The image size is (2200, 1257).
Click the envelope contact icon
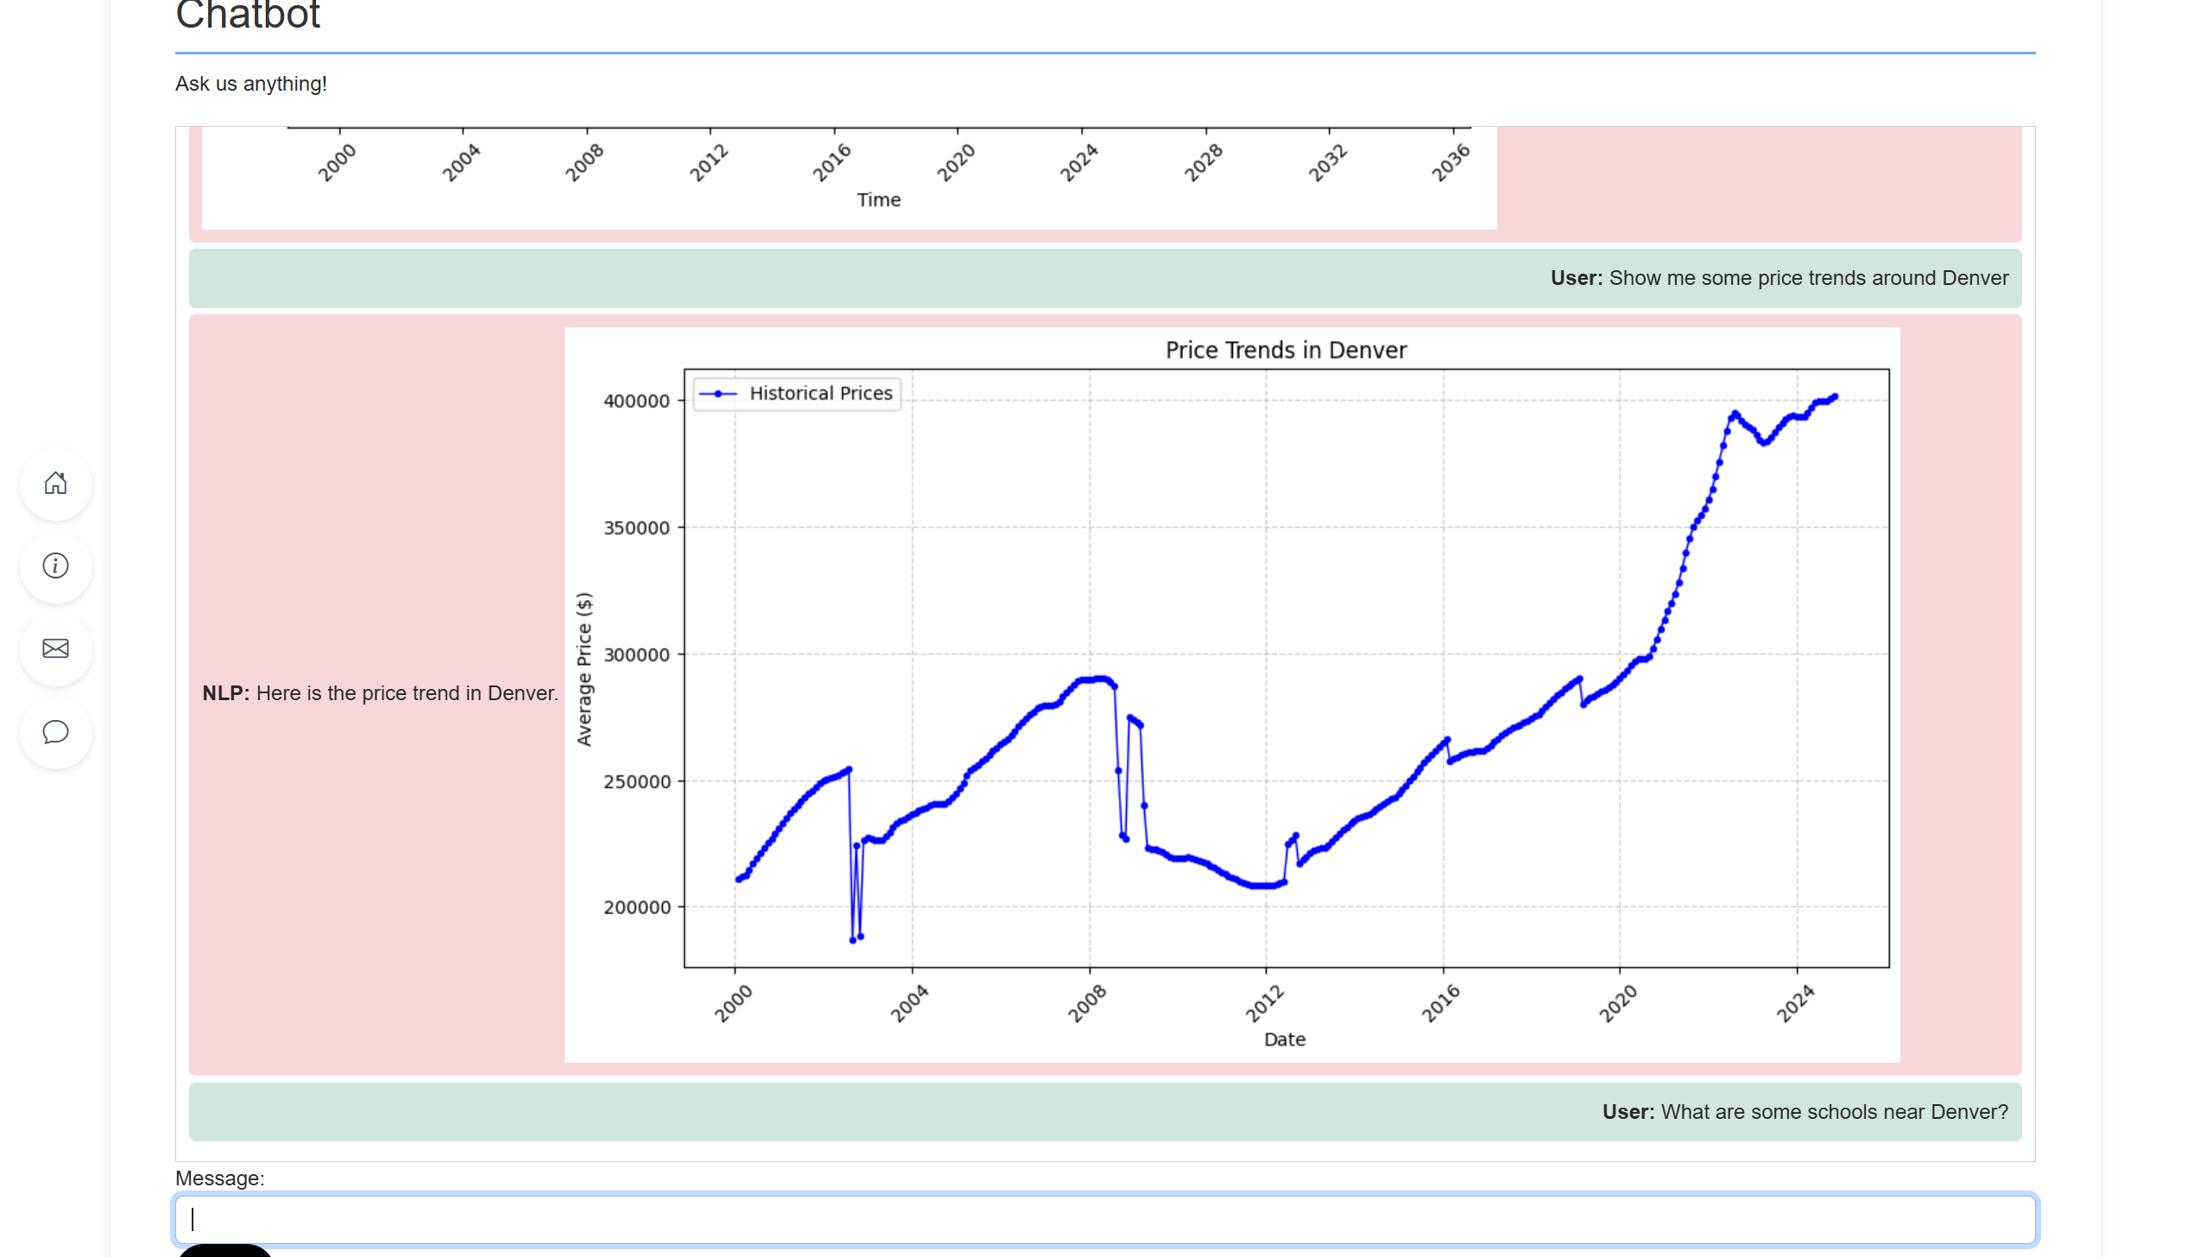coord(56,649)
